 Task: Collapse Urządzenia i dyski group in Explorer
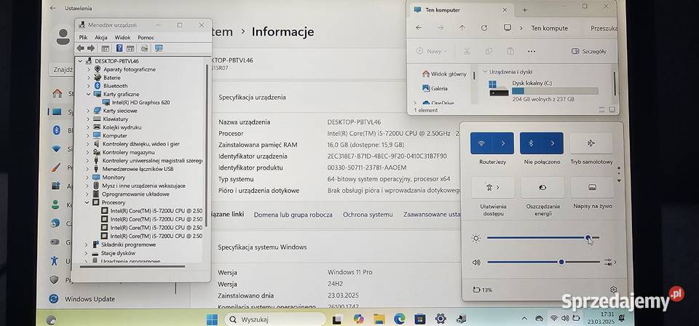(485, 72)
